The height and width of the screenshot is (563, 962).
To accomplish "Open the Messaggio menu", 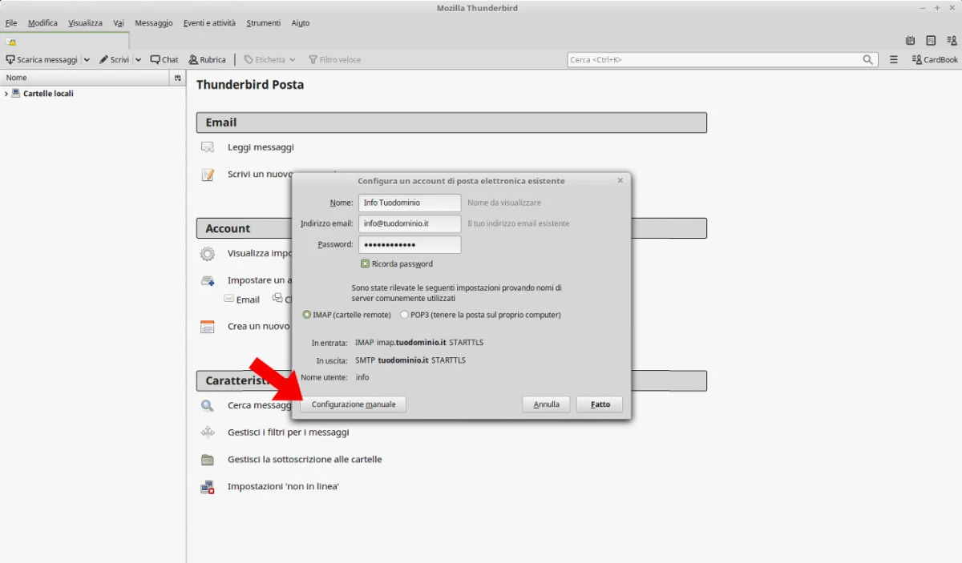I will (154, 23).
